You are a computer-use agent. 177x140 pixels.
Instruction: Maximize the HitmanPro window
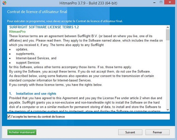click(x=161, y=2)
